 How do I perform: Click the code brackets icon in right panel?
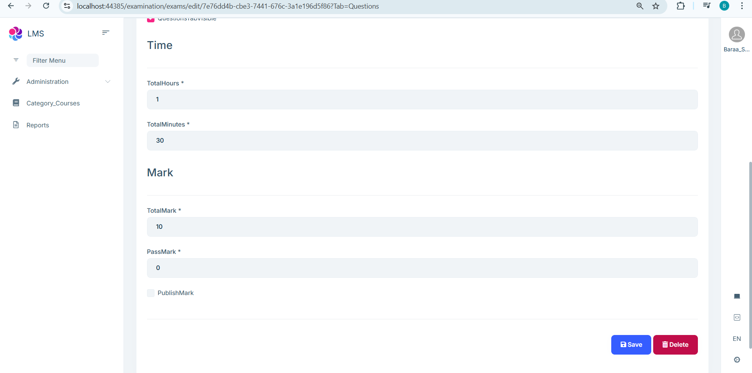point(737,317)
